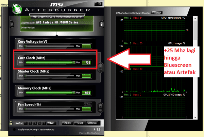Click the Driver Version label
Screen dimensions: 204x137
[28, 27]
